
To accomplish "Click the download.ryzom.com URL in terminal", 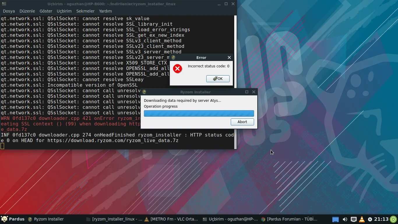I will coord(113,141).
